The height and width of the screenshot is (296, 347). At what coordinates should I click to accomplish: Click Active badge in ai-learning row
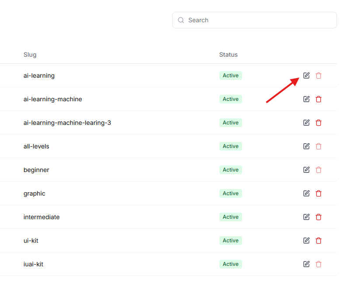click(x=231, y=76)
